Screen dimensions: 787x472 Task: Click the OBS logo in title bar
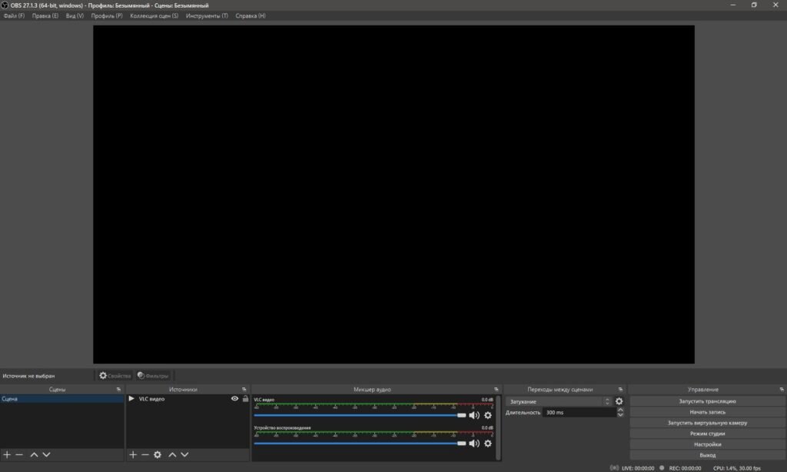click(x=5, y=5)
